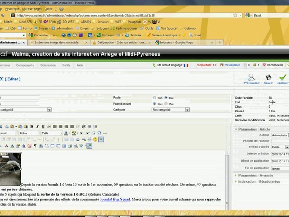This screenshot has width=289, height=217.
Task: Align text left in editor
Action: coord(55,127)
